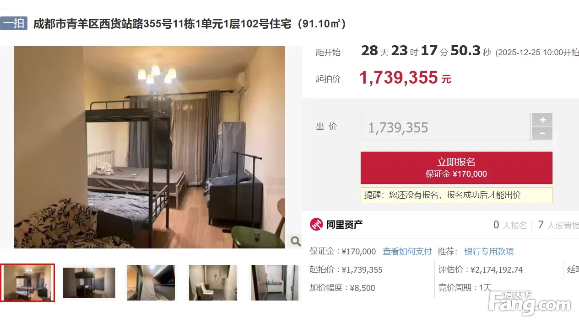
Task: Click the 7 人设置提醒 counter
Action: click(x=558, y=225)
